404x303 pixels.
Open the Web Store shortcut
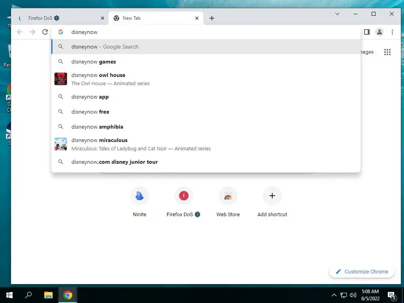pos(228,202)
